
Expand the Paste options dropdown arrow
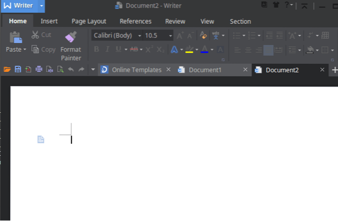[24, 50]
